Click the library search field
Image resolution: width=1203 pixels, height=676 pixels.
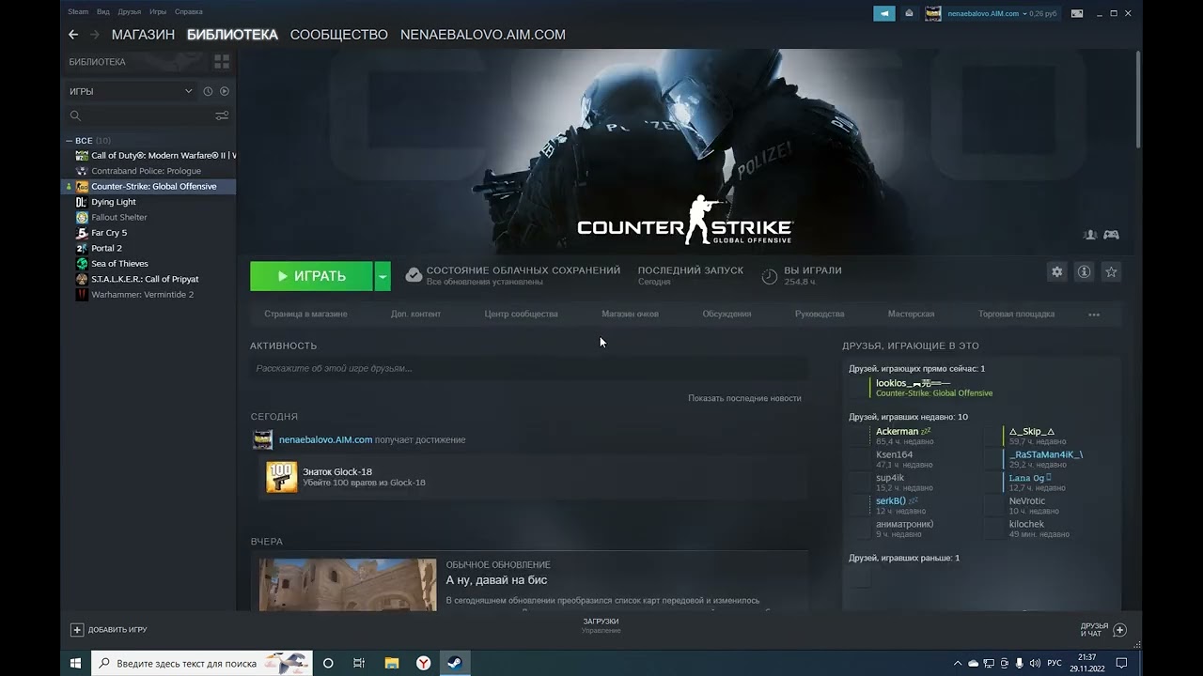point(148,116)
